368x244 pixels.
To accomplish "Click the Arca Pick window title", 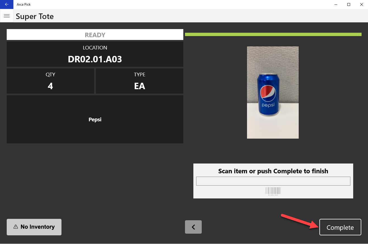I will pyautogui.click(x=24, y=4).
